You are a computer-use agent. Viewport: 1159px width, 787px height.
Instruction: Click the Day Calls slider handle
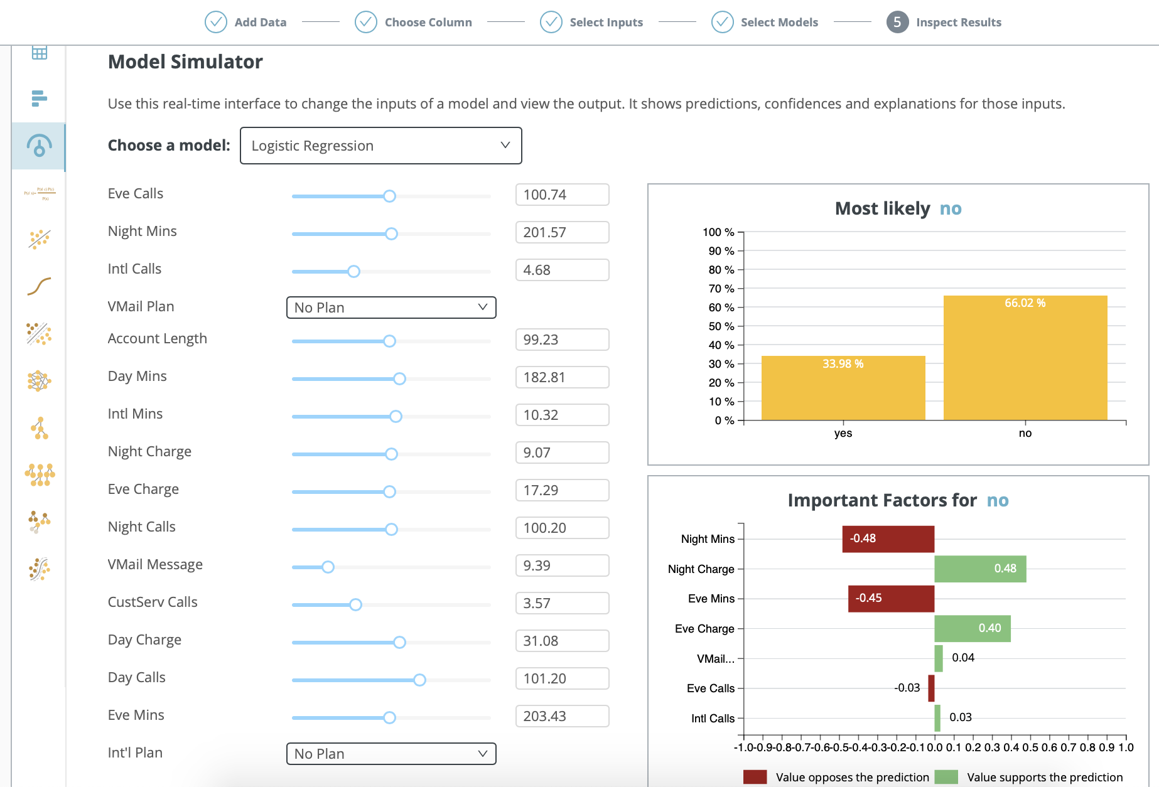tap(419, 680)
